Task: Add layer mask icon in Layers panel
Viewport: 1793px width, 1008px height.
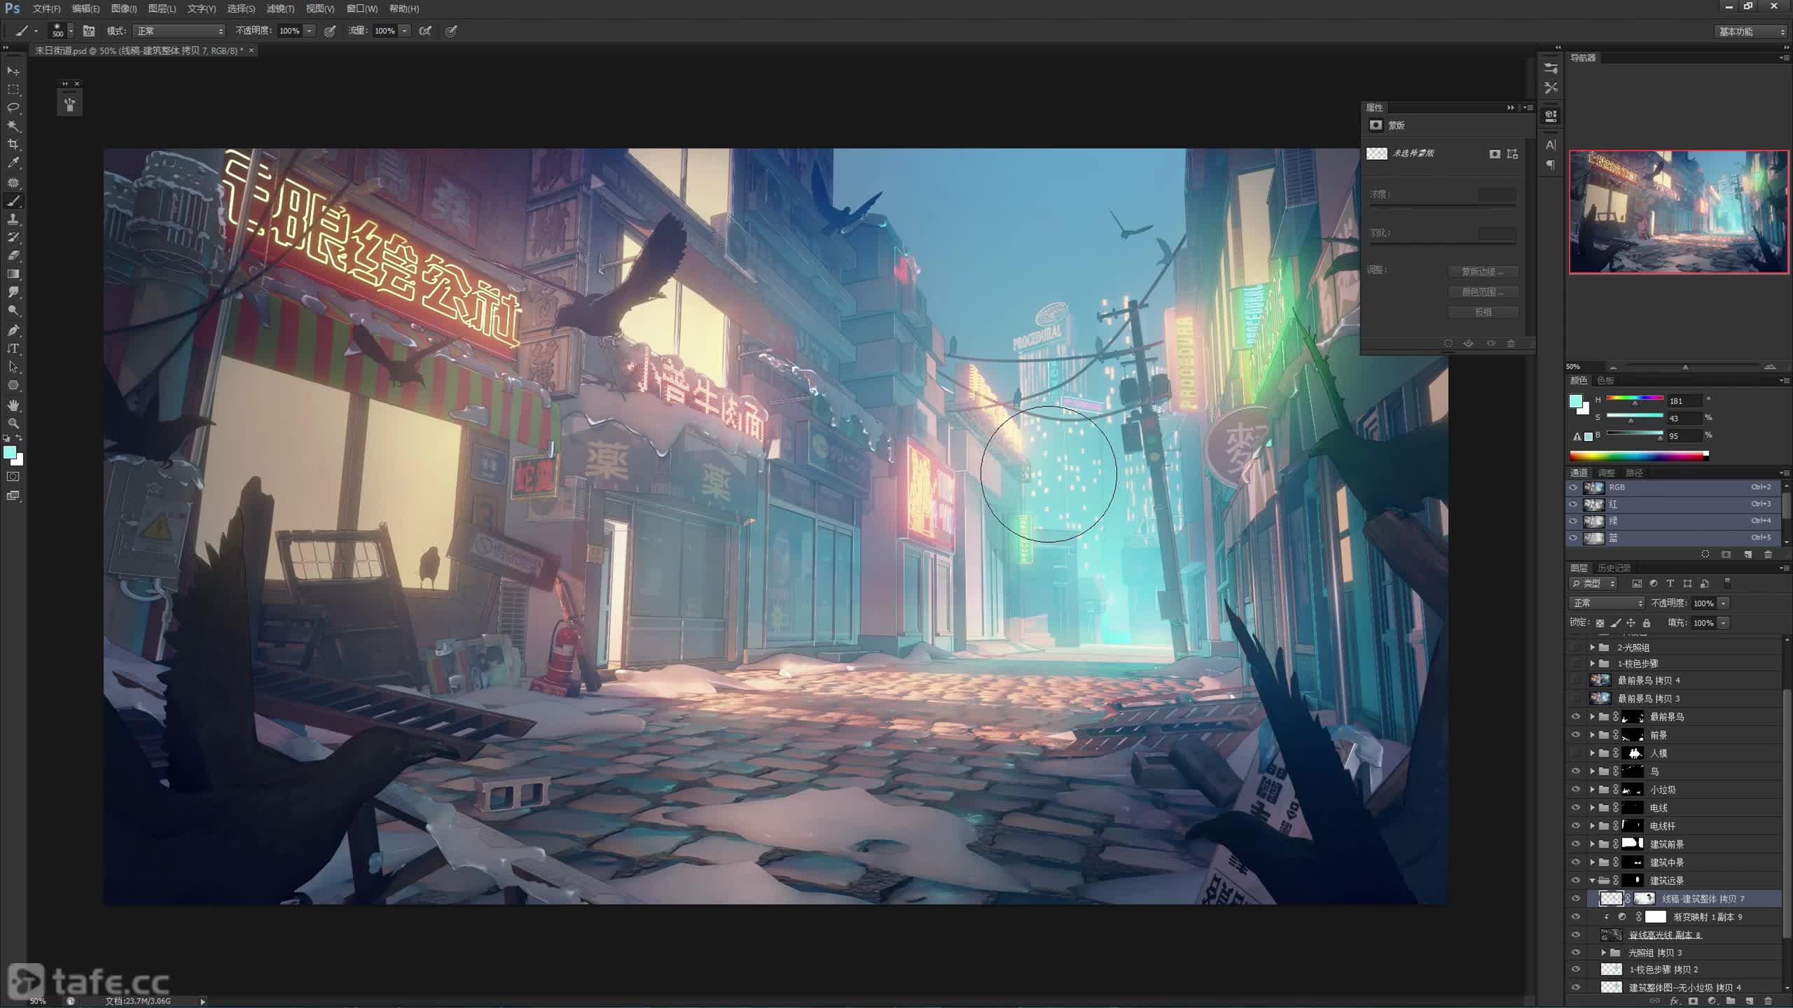Action: pyautogui.click(x=1694, y=1001)
